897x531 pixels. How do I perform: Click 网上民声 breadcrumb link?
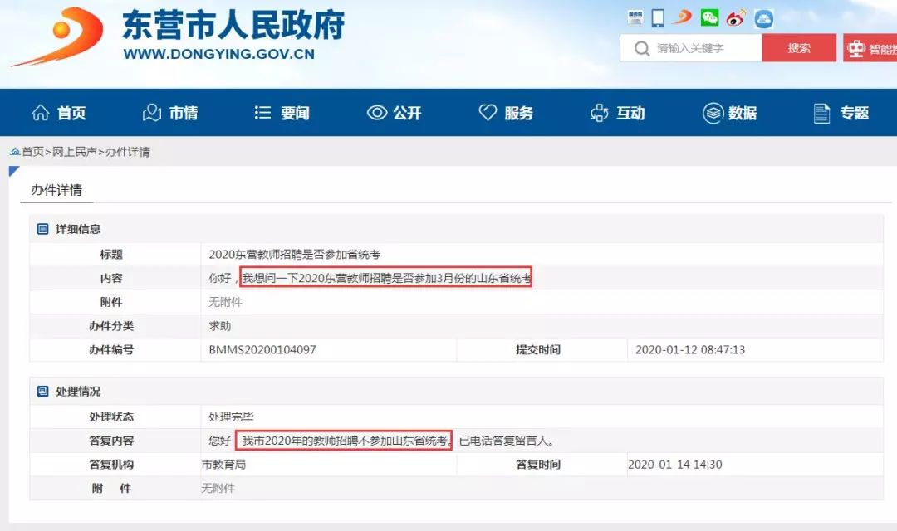[76, 152]
